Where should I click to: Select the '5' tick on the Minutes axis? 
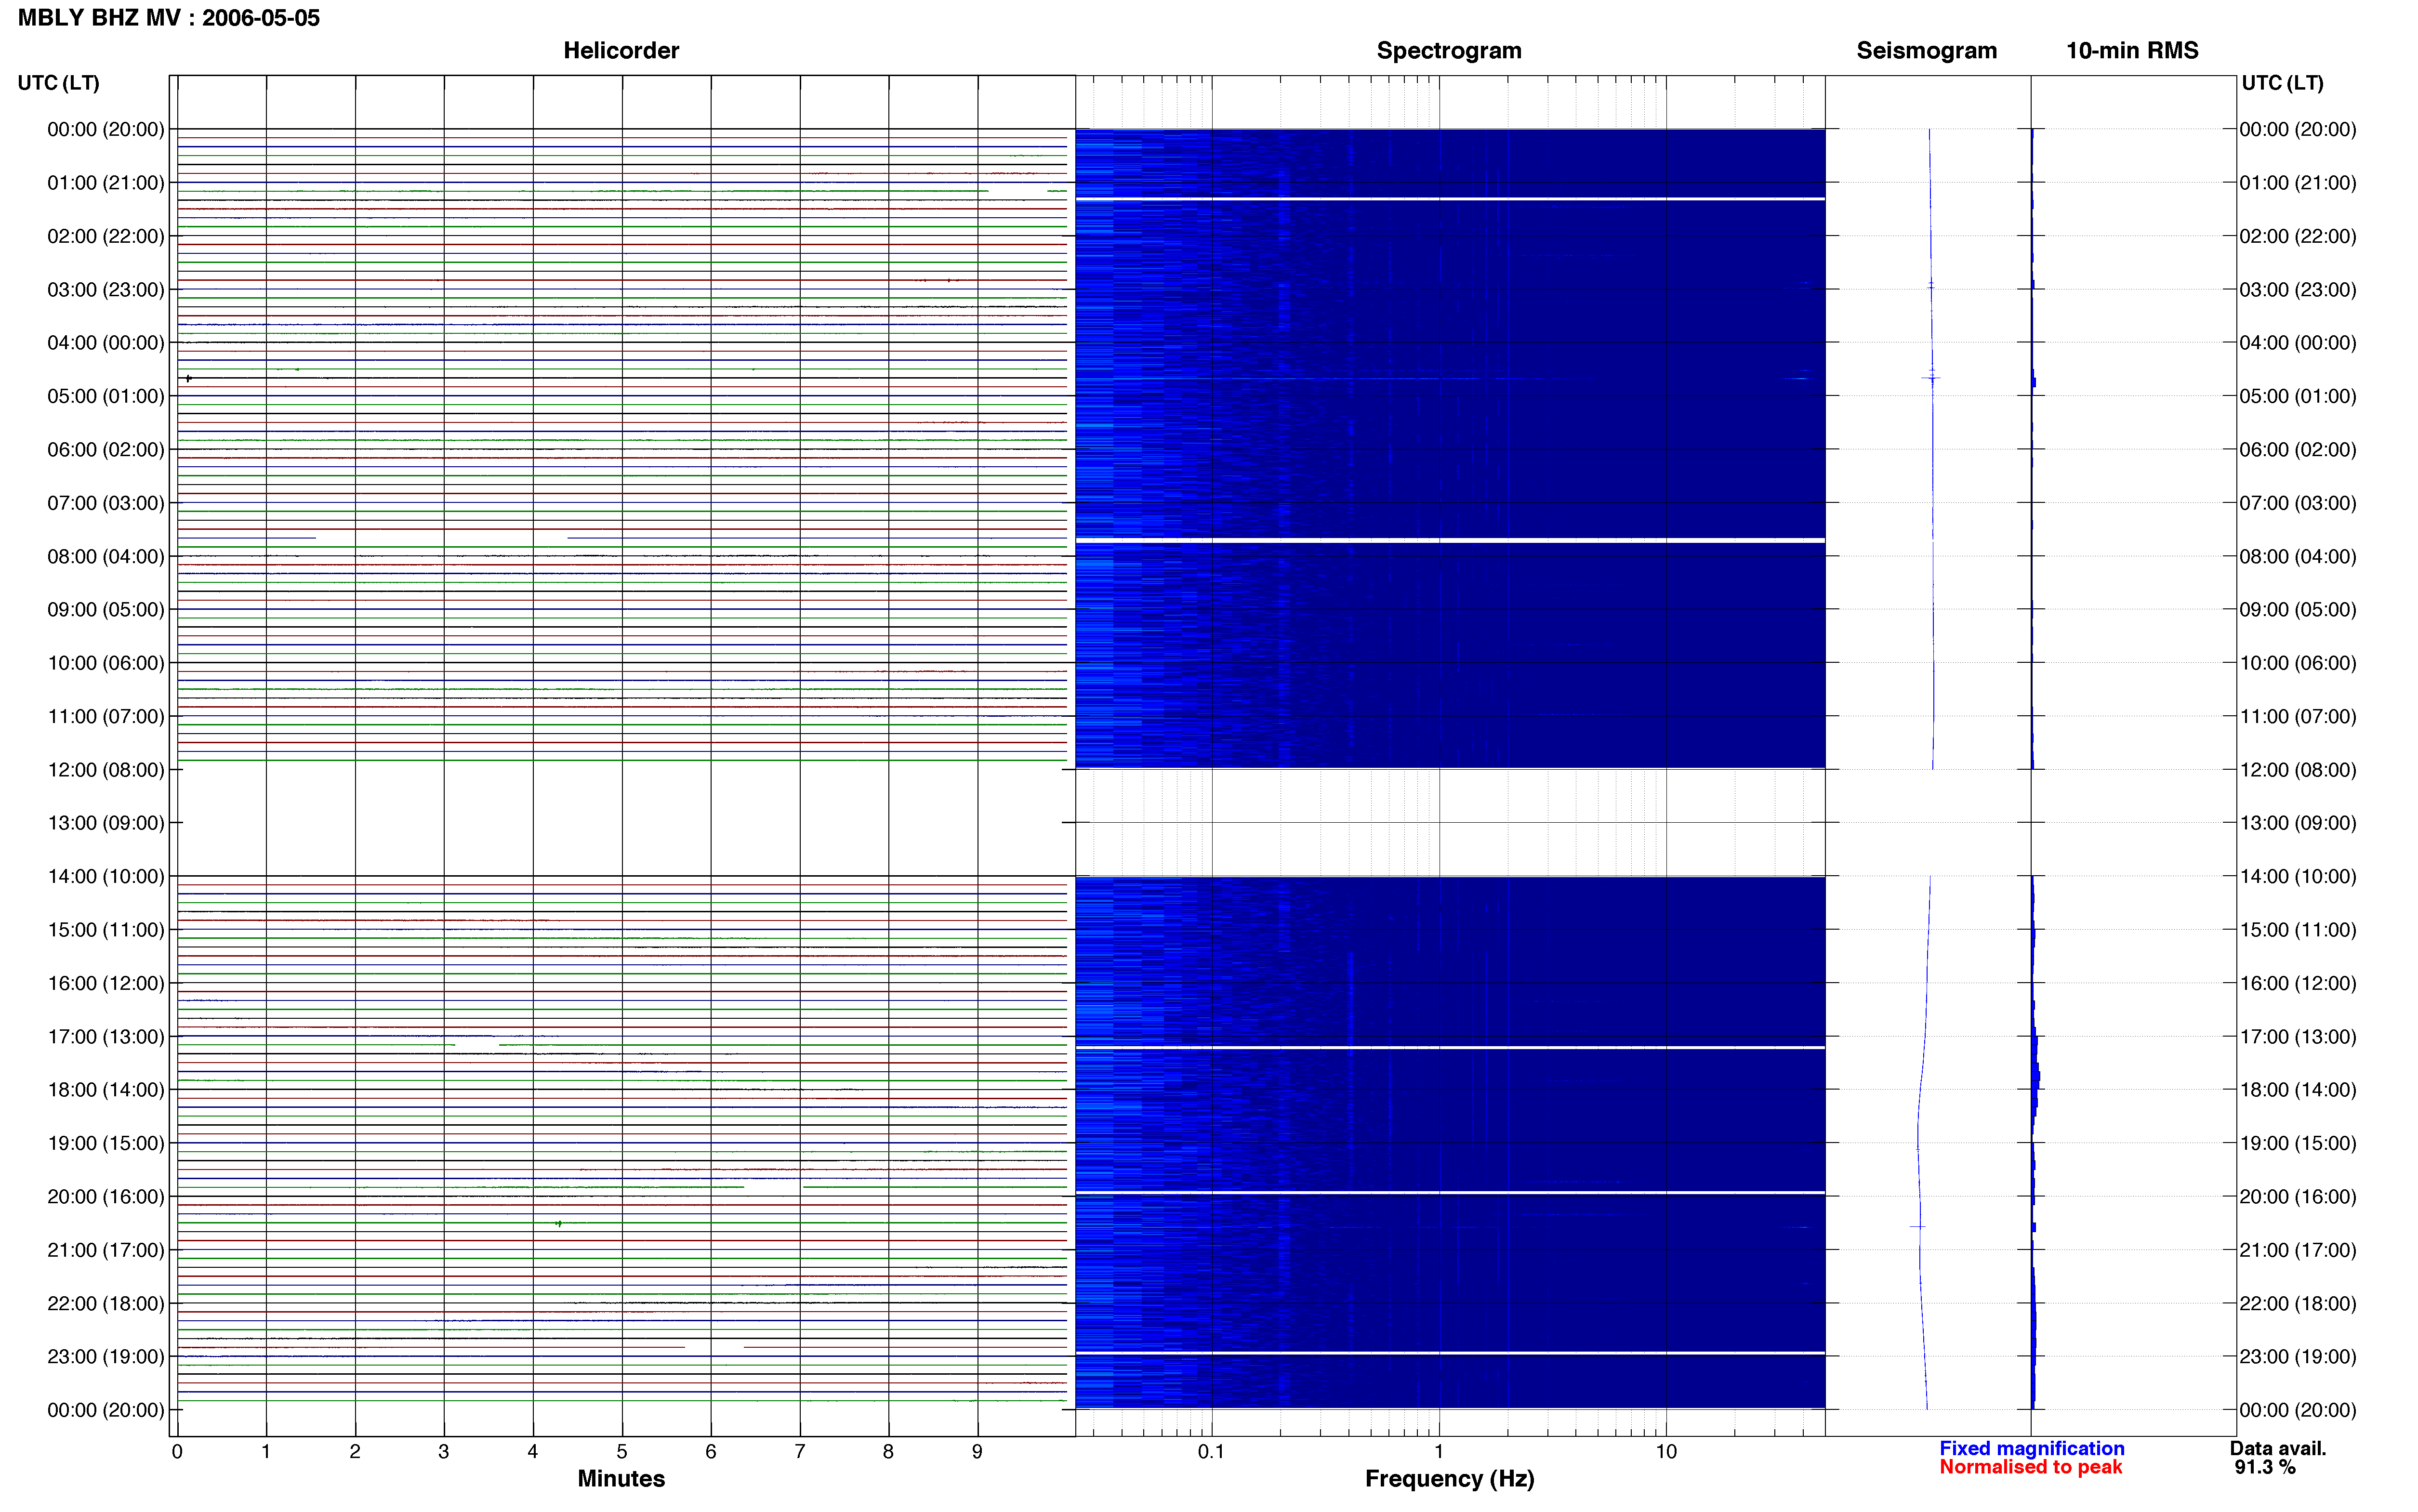point(622,1452)
